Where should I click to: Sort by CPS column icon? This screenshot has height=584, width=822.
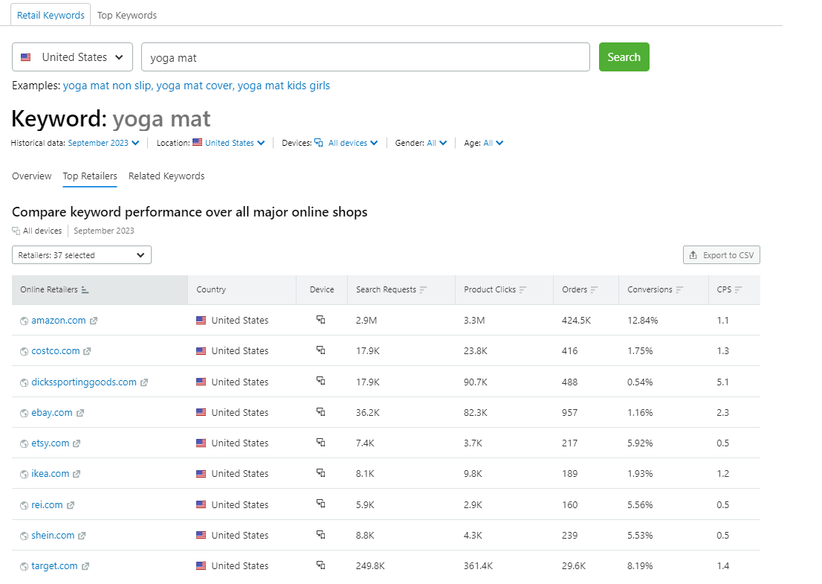(739, 289)
